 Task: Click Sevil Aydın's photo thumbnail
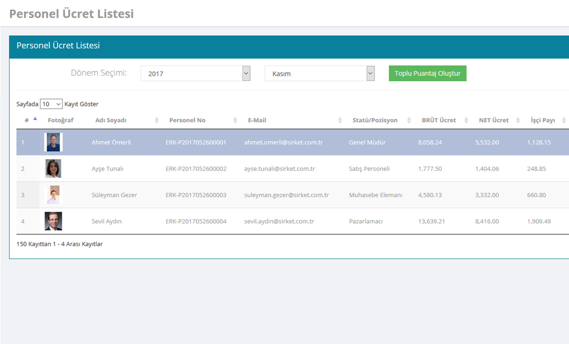53,221
